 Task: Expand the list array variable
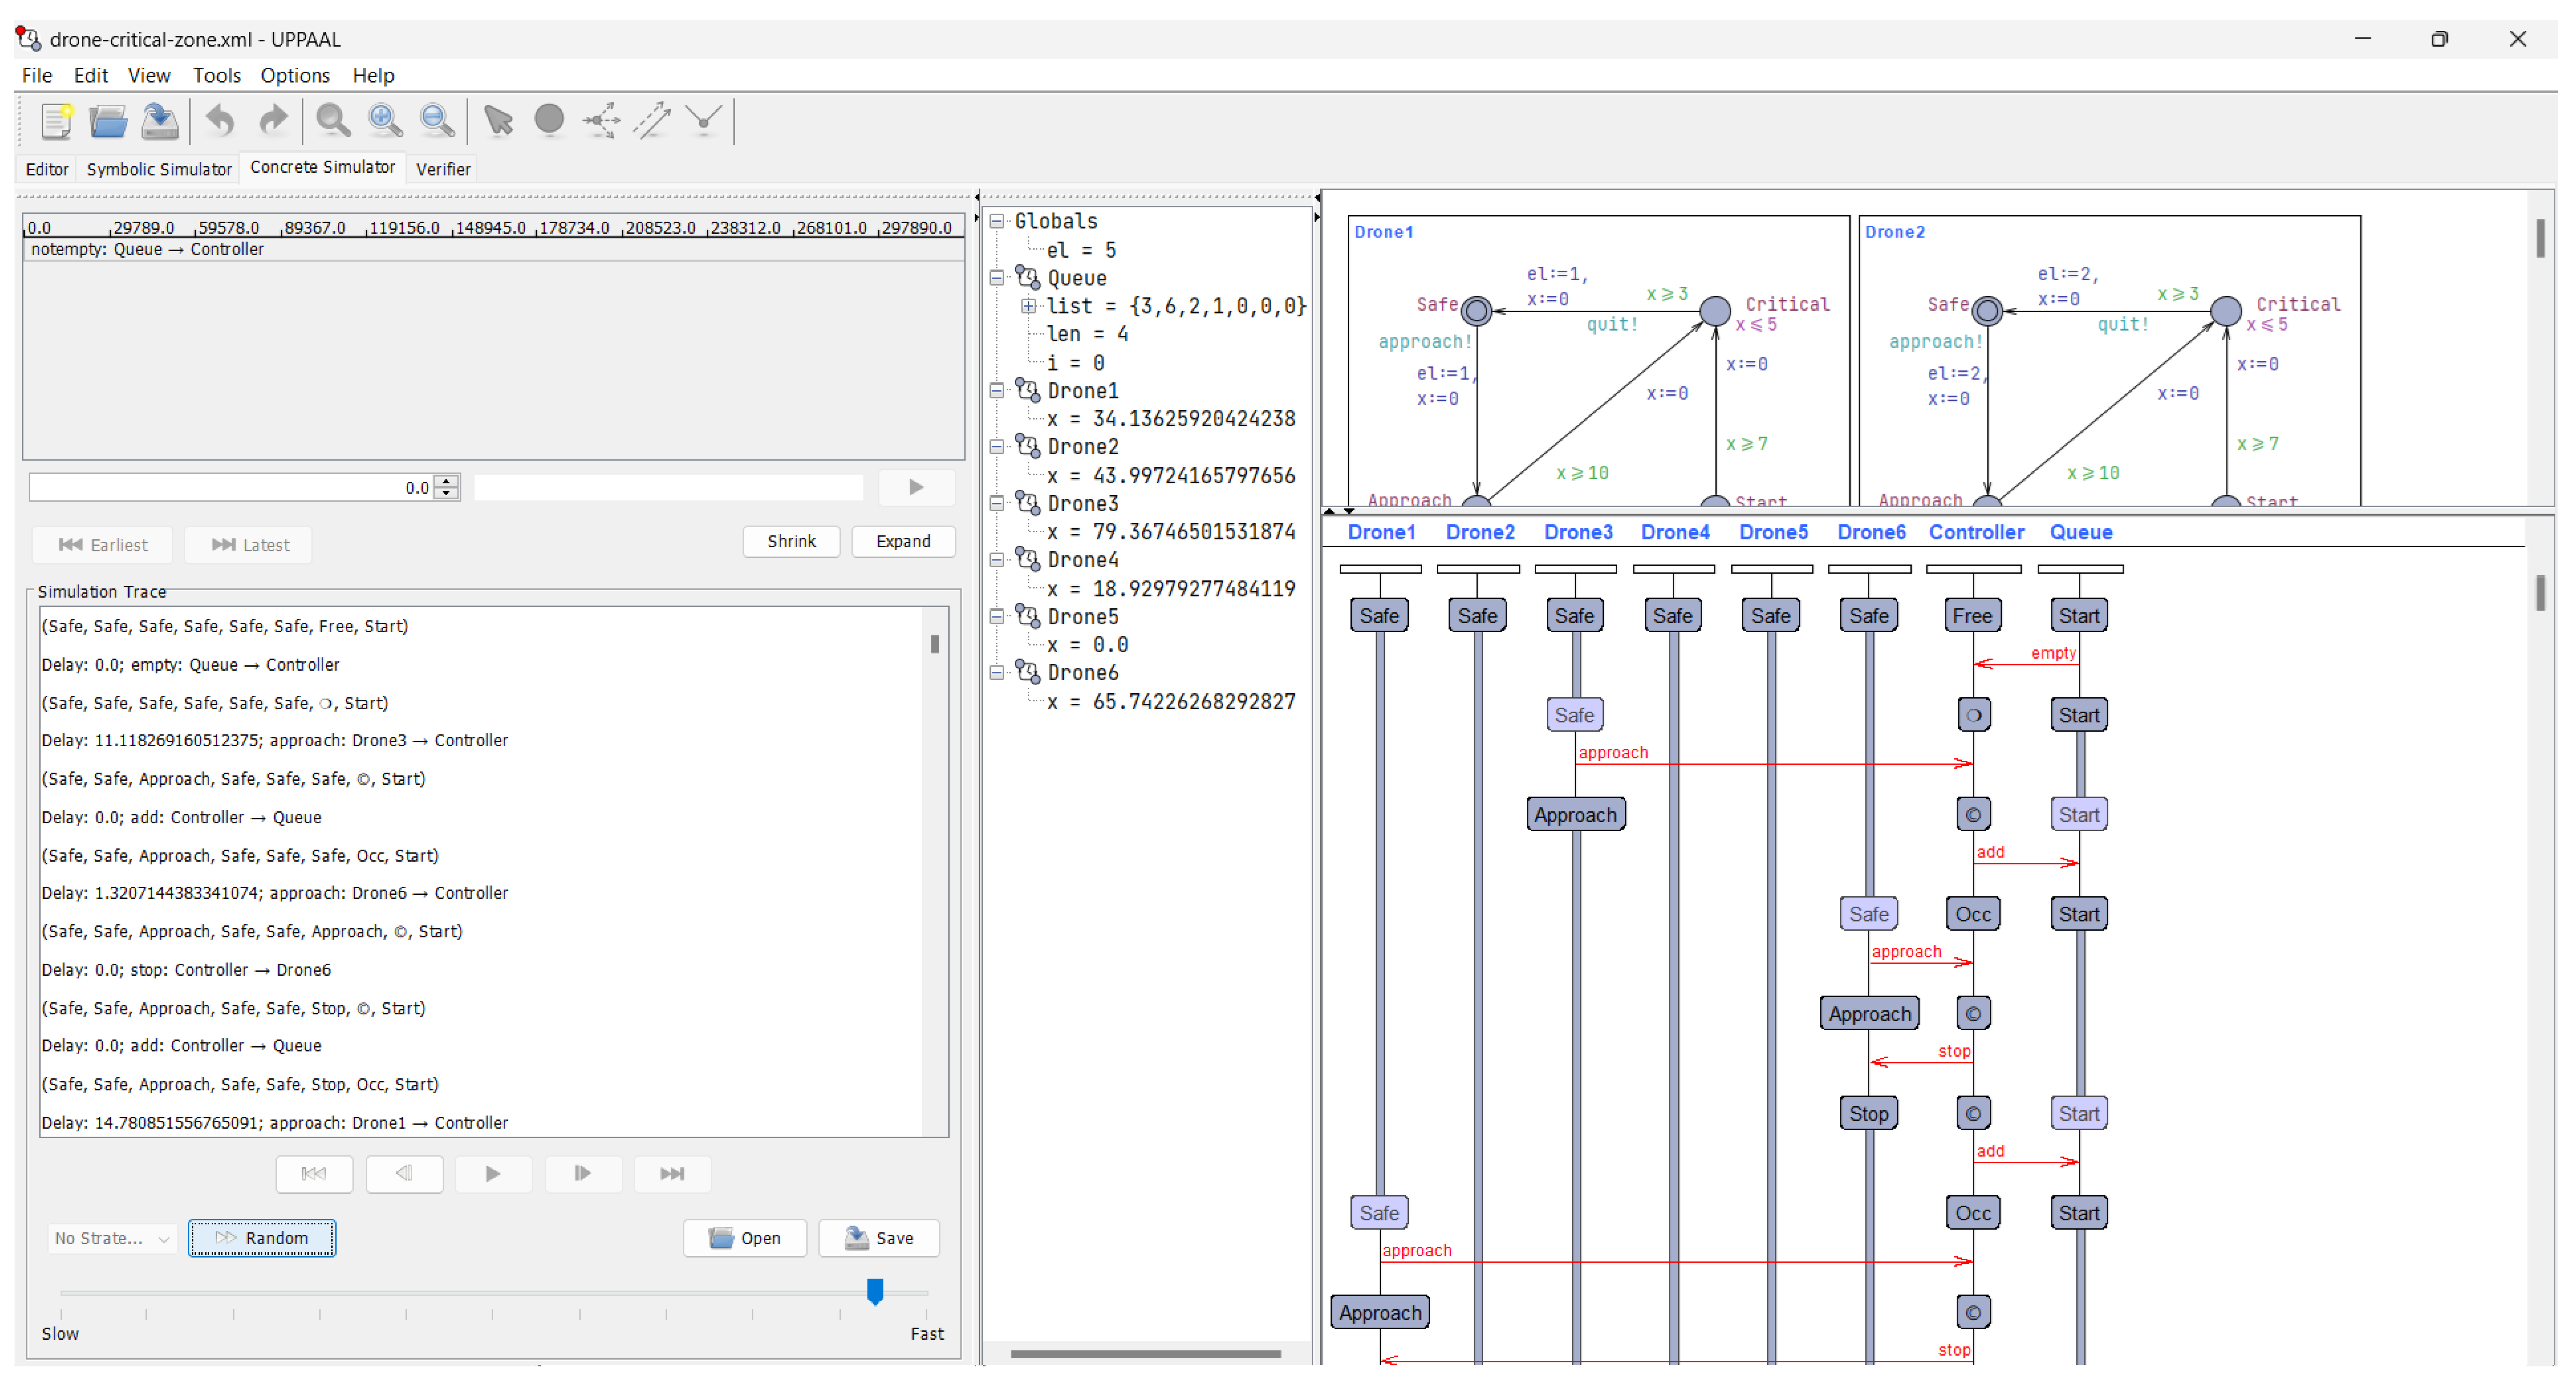[x=1028, y=306]
